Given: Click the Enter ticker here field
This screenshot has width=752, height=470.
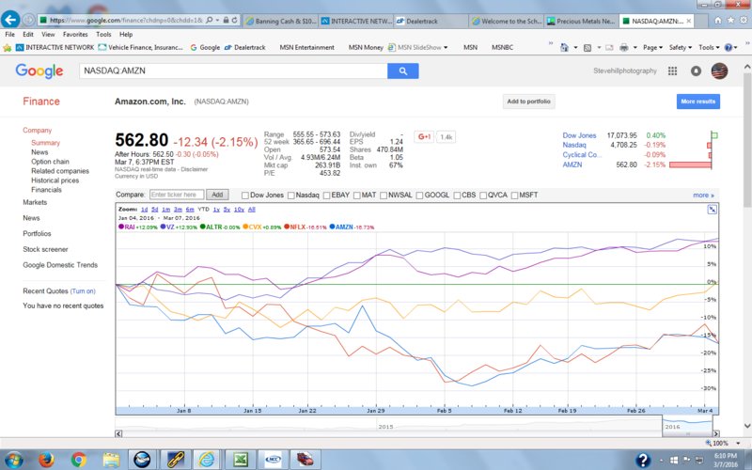Looking at the screenshot, I should click(177, 195).
